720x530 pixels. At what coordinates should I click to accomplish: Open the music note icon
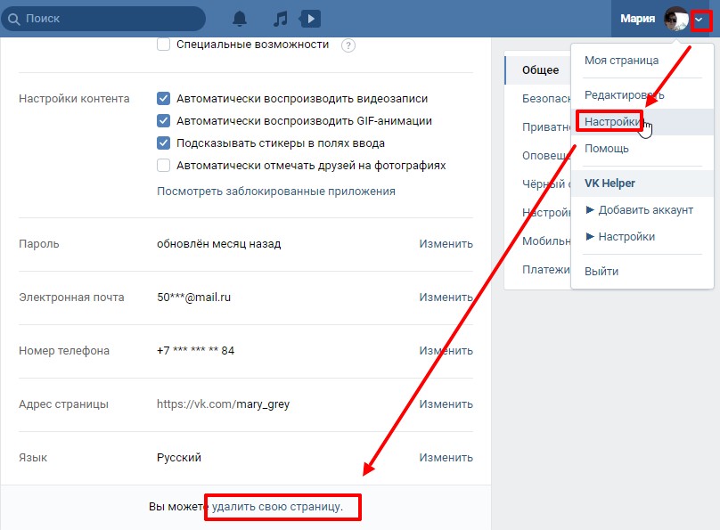280,19
